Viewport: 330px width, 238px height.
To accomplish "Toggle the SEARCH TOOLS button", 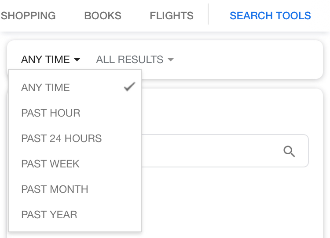I will [270, 16].
